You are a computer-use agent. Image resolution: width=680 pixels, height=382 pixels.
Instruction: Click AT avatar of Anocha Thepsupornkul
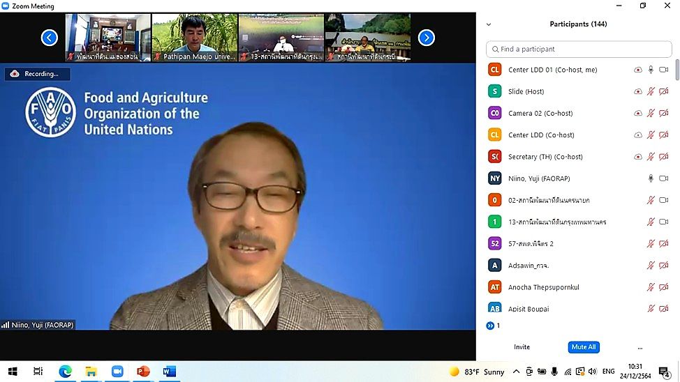click(x=495, y=286)
